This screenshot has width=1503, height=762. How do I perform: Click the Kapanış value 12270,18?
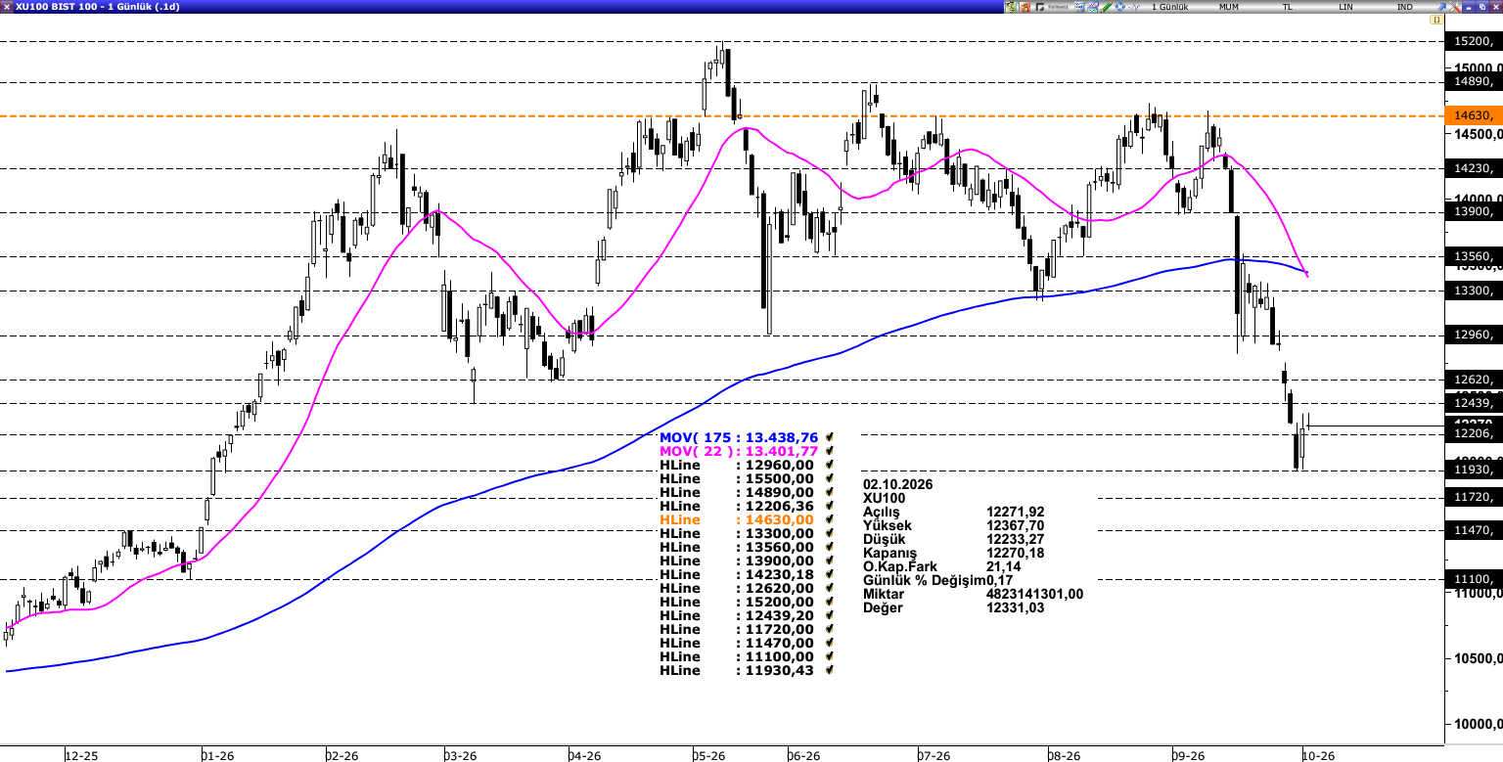click(x=1017, y=553)
